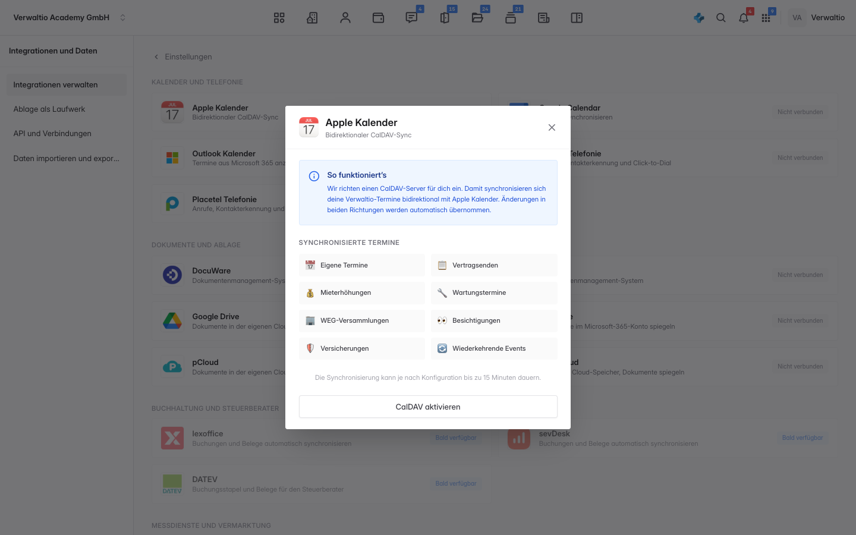Open the chat messages icon with badge 4
Image resolution: width=856 pixels, height=535 pixels.
411,18
